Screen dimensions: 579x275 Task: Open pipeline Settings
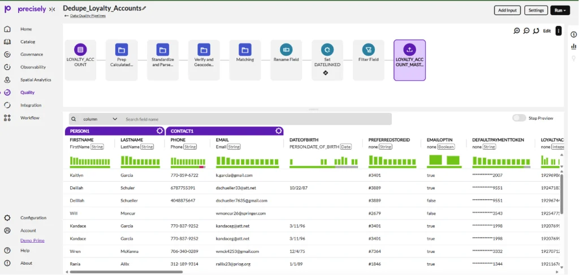click(x=536, y=10)
